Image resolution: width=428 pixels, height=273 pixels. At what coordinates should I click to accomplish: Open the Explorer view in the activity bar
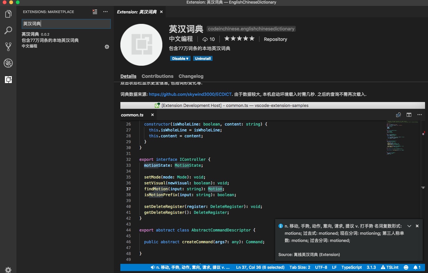8,14
